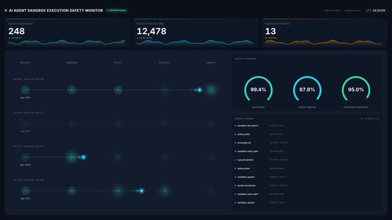The width and height of the screenshot is (392, 220).
Task: Click the moving pulse in the bottom agent row
Action: 141,191
